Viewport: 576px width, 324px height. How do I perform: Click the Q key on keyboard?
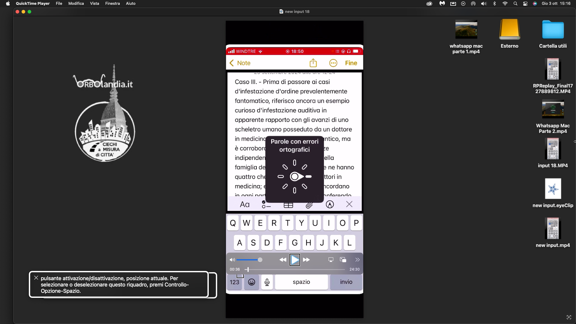tap(233, 223)
